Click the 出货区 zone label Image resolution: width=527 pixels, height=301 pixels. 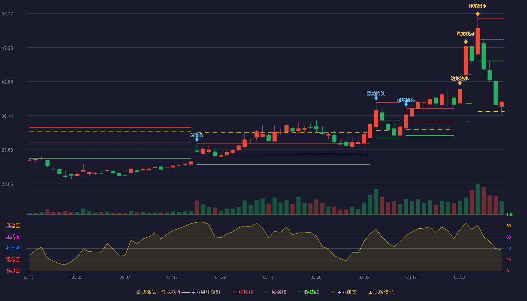(x=13, y=237)
